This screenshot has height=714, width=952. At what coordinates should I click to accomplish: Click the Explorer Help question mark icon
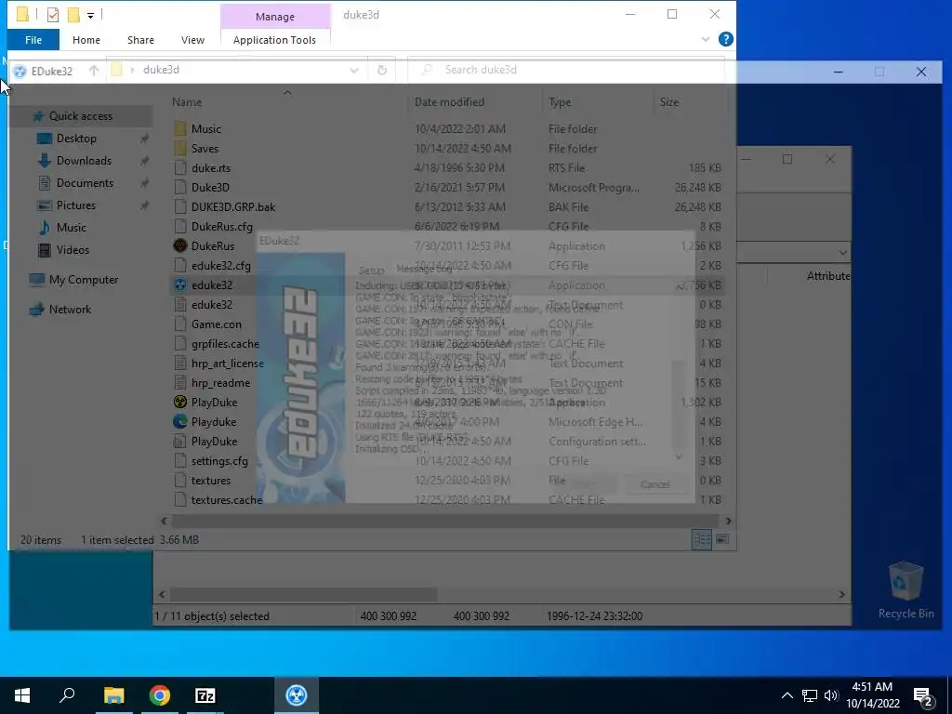point(725,39)
